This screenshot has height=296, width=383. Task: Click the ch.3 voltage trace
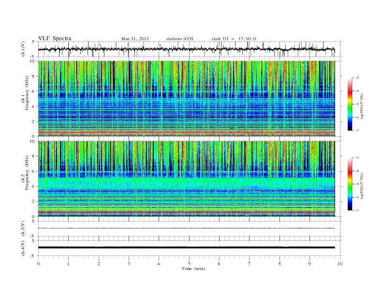187,228
